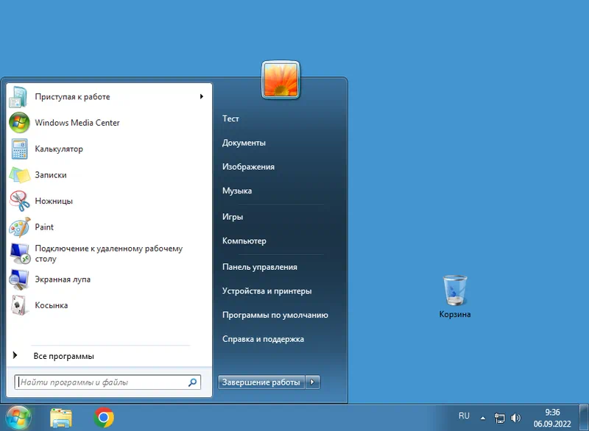Expand the Приступая к работе submenu arrow

pos(201,96)
